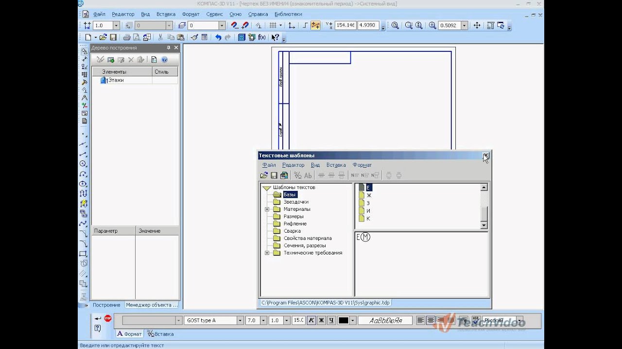Toggle italic К text style
The image size is (622, 349).
pos(311,320)
